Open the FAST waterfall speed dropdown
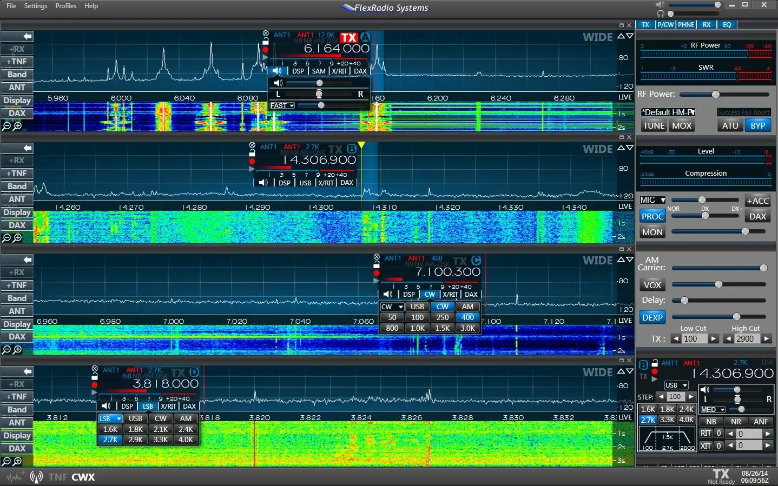 point(281,105)
